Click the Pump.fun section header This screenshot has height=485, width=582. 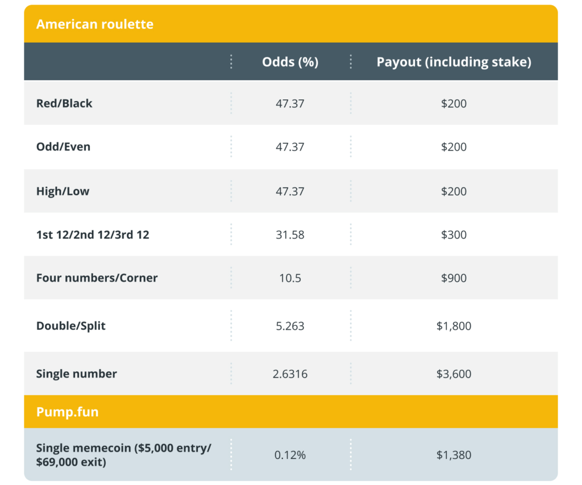67,412
